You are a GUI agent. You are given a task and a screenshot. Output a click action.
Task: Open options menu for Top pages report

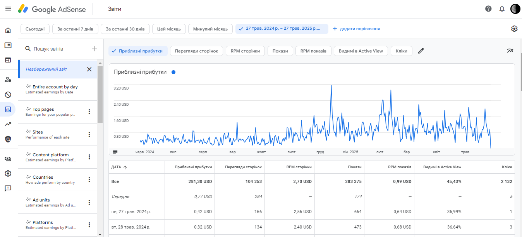[x=89, y=112]
